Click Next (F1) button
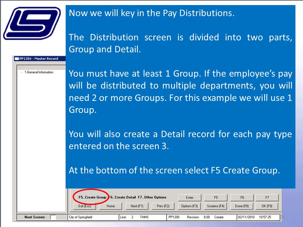303x227 pixels. [137, 206]
